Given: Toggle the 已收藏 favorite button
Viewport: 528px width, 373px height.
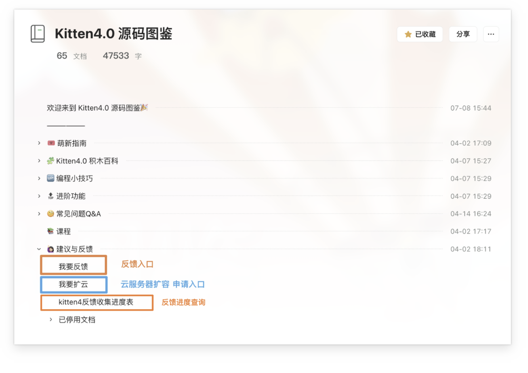Looking at the screenshot, I should tap(420, 34).
